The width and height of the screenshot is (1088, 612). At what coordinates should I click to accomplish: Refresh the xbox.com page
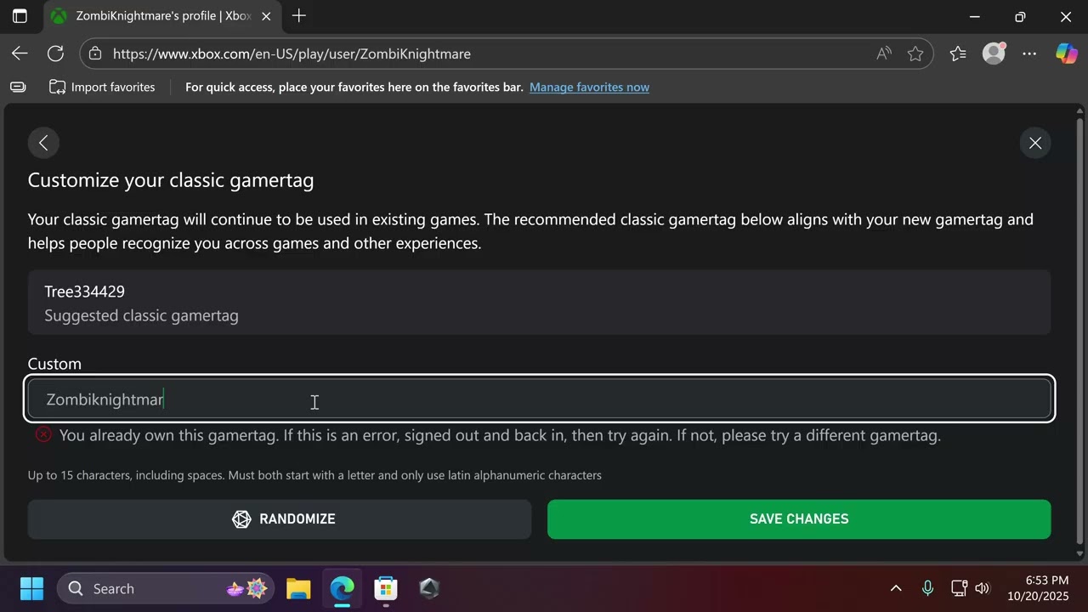(55, 54)
